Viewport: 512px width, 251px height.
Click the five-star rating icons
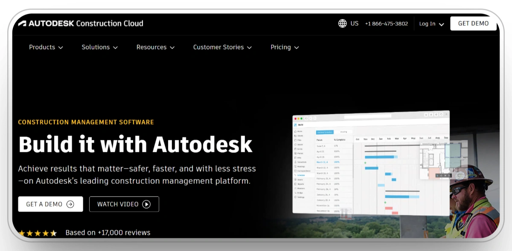click(38, 233)
